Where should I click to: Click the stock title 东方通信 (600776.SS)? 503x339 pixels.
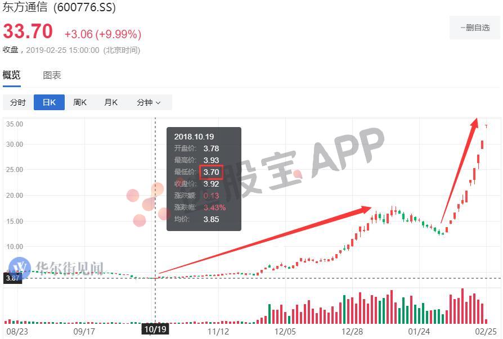tap(59, 6)
